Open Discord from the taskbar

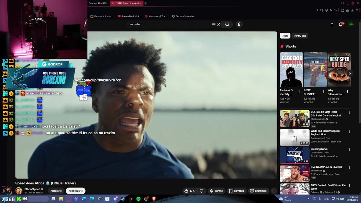pos(115,199)
